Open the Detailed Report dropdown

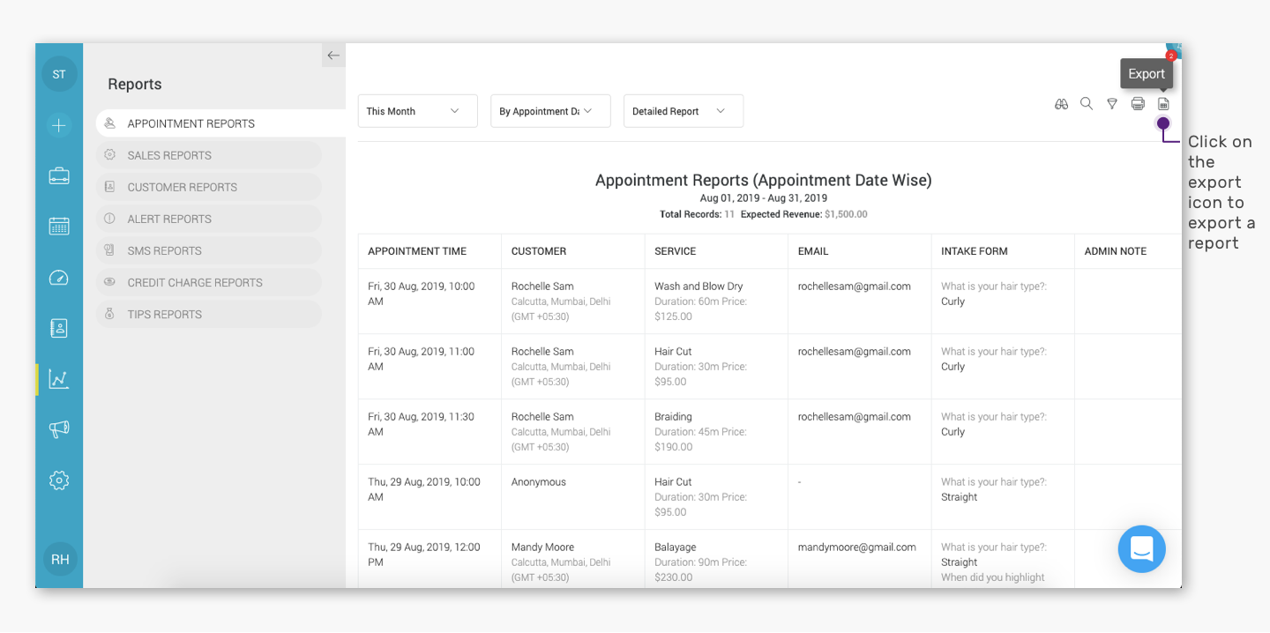click(x=684, y=111)
